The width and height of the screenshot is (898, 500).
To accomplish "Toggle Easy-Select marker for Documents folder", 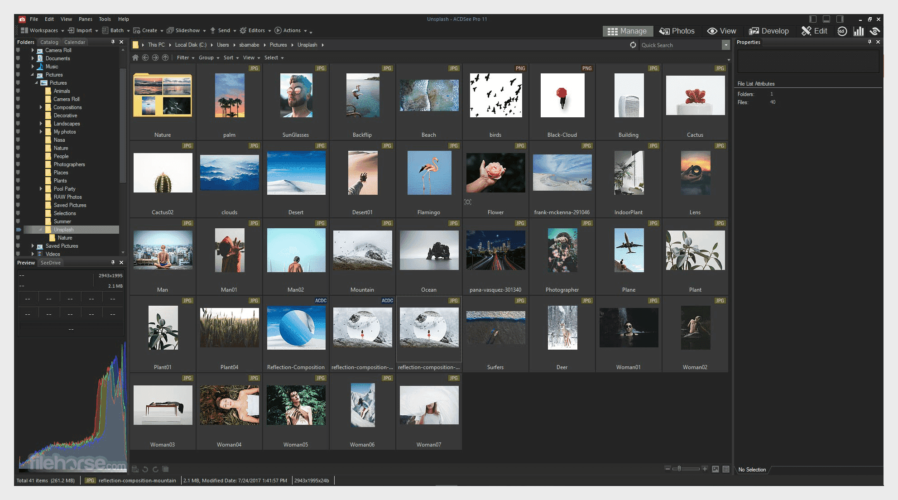I will pyautogui.click(x=18, y=58).
